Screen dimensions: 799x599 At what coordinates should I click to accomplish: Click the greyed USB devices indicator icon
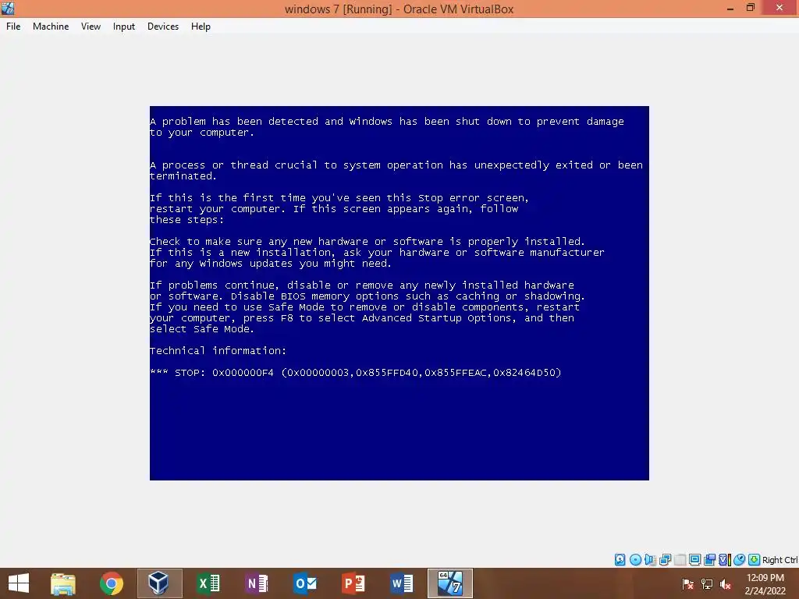coord(680,560)
